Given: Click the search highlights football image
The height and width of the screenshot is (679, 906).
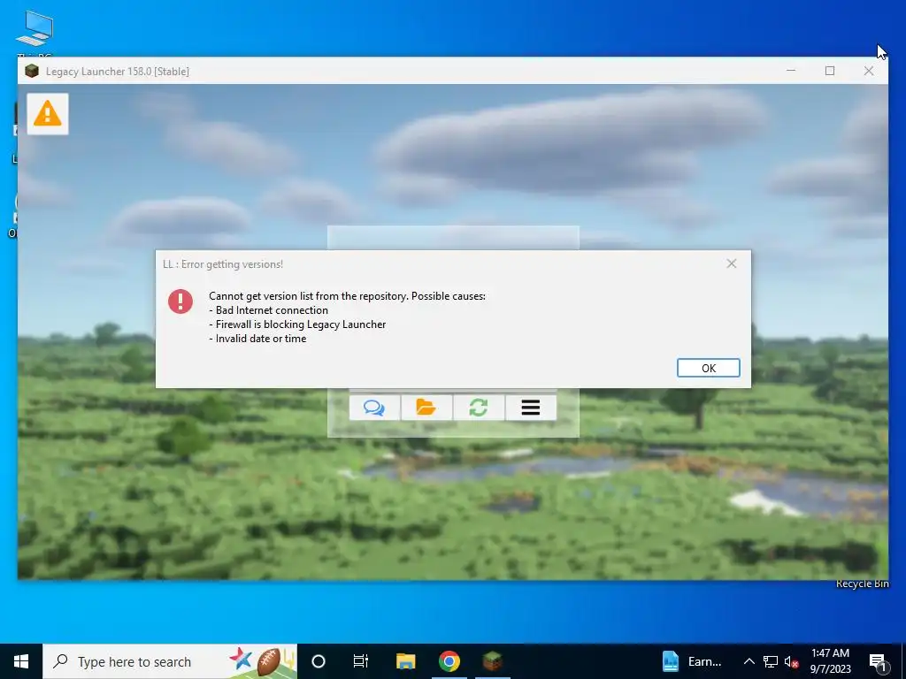Looking at the screenshot, I should click(x=261, y=661).
